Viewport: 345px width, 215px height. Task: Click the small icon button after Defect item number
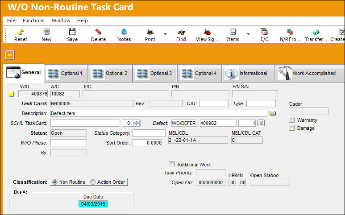pyautogui.click(x=261, y=123)
